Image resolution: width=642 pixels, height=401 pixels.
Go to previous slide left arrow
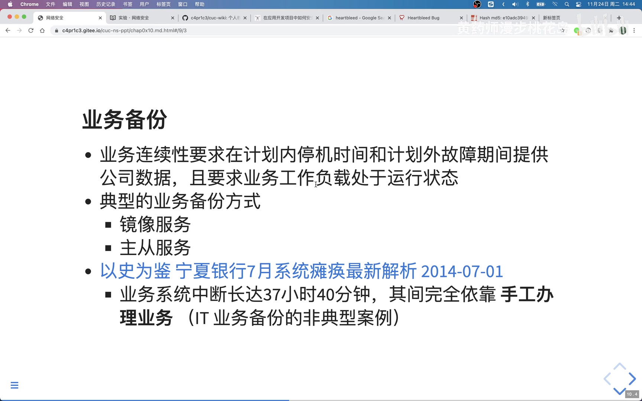tap(607, 379)
